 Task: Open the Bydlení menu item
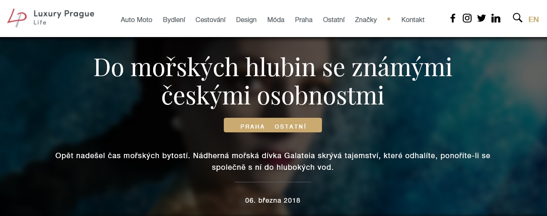174,20
